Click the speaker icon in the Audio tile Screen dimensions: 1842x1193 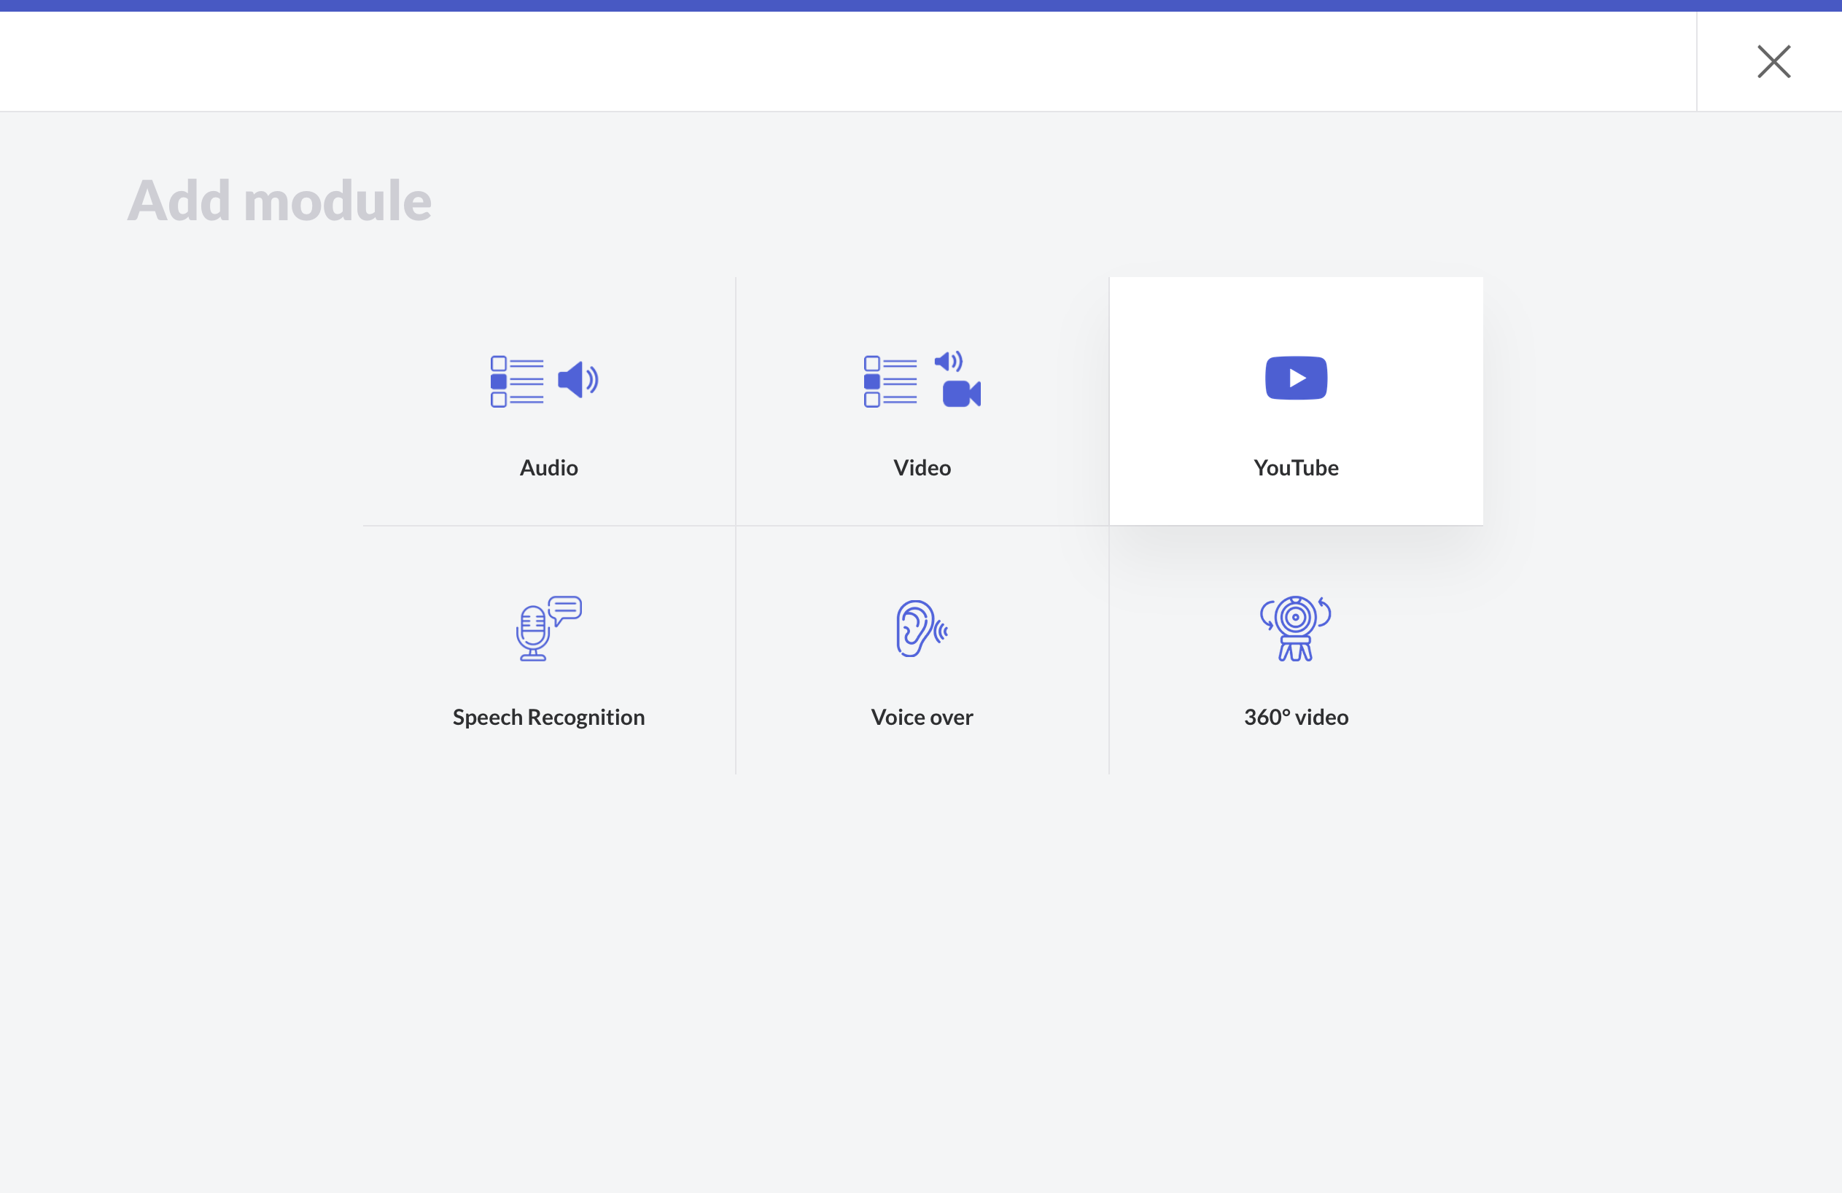pyautogui.click(x=578, y=380)
